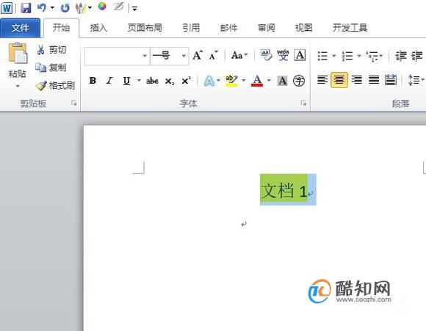Click the Clear Formatting eraser icon
The height and width of the screenshot is (331, 426).
click(x=266, y=55)
